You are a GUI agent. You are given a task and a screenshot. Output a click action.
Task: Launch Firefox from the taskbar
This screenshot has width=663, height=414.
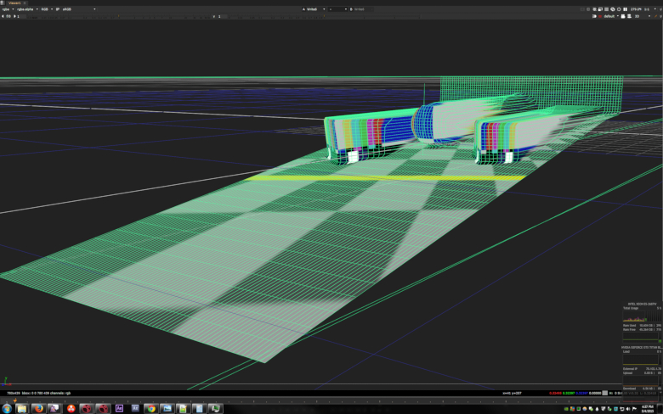(37, 408)
